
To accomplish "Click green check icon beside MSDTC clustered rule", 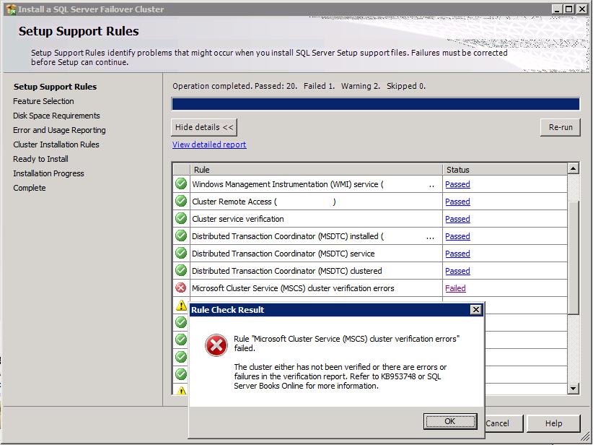I will click(x=181, y=270).
